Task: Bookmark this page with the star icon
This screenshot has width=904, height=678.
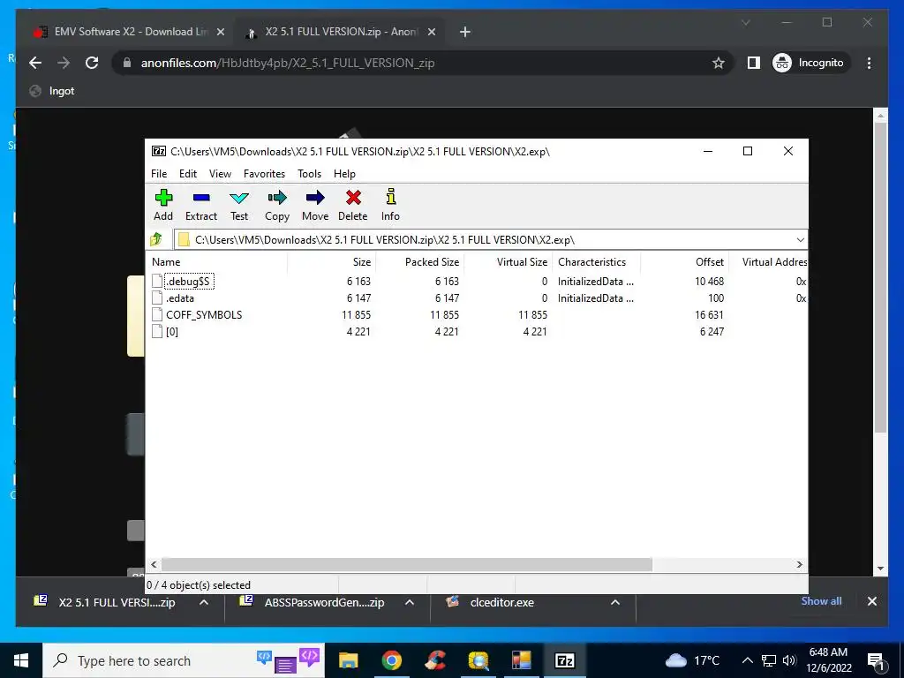Action: 718,63
